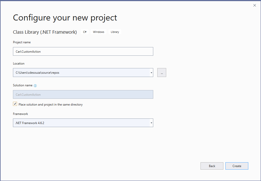Open the Framework version dropdown
Screen dimensions: 261x181
[x=151, y=123]
